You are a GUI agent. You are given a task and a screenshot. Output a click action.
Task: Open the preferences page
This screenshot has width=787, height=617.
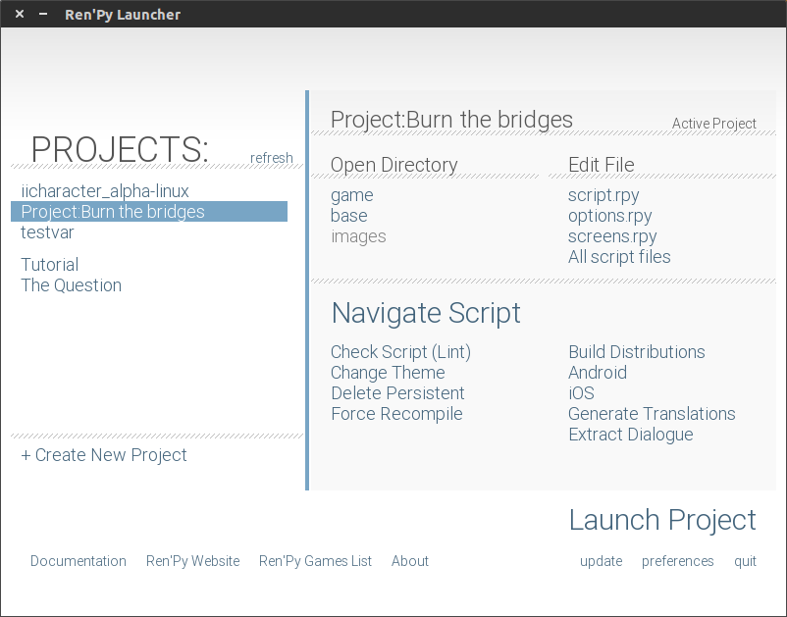click(677, 561)
